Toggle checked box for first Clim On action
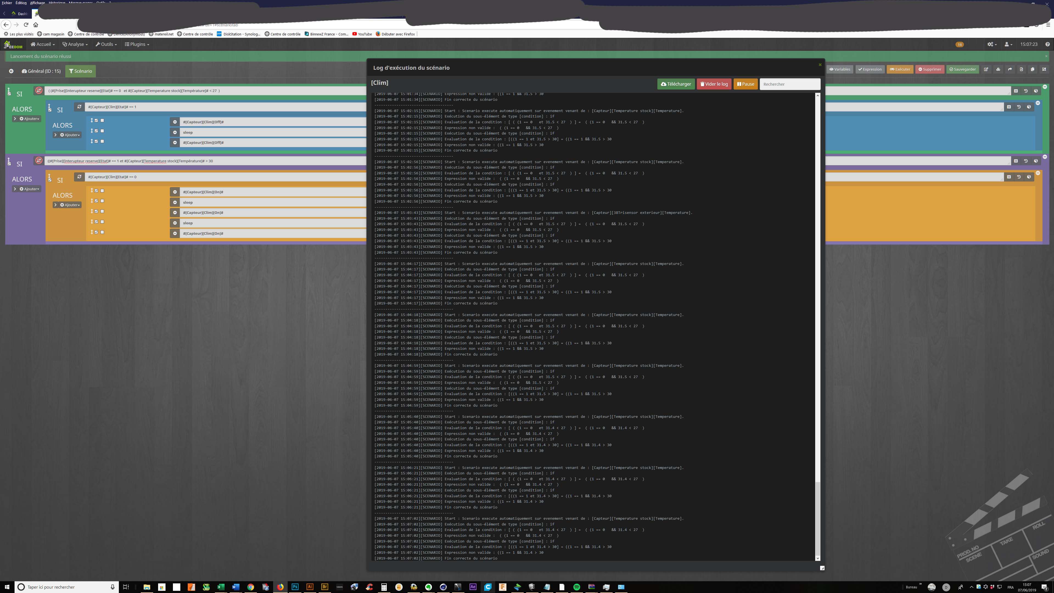Screen dimensions: 1054x593 [x=97, y=190]
